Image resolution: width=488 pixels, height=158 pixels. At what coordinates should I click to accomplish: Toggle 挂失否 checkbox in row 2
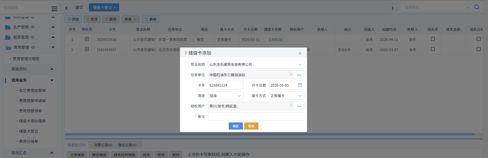433,49
